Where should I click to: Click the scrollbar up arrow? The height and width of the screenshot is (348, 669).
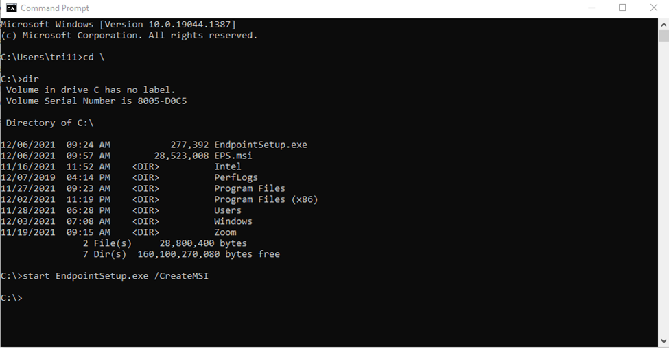pos(664,25)
